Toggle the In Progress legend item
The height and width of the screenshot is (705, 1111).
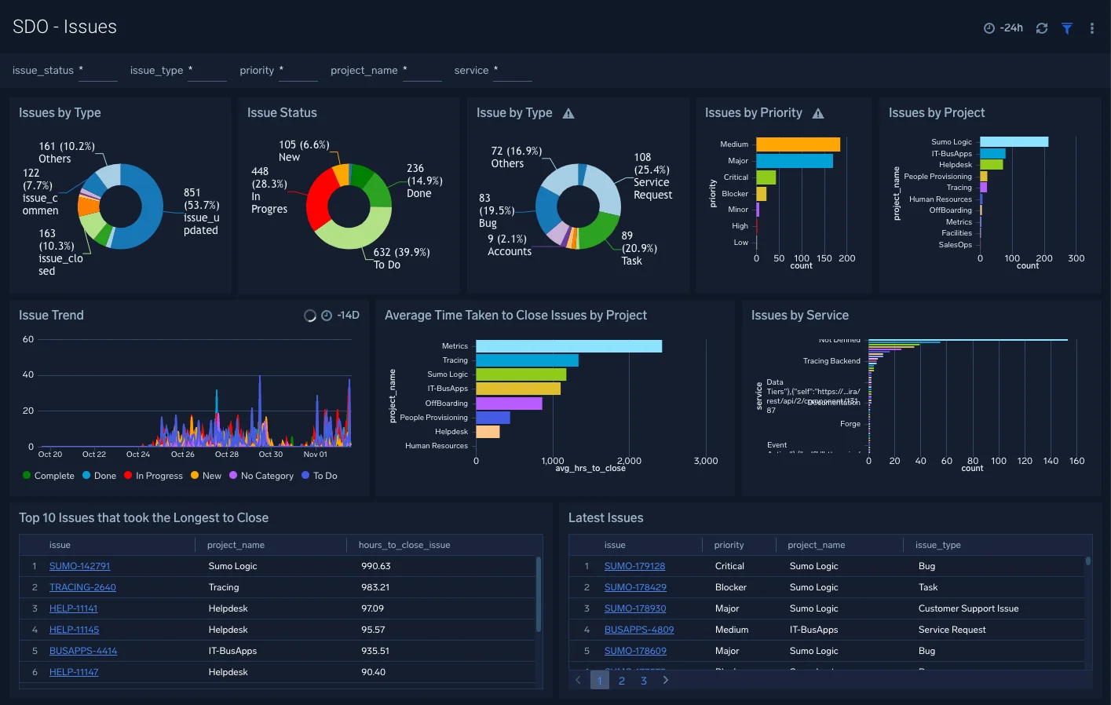[154, 476]
